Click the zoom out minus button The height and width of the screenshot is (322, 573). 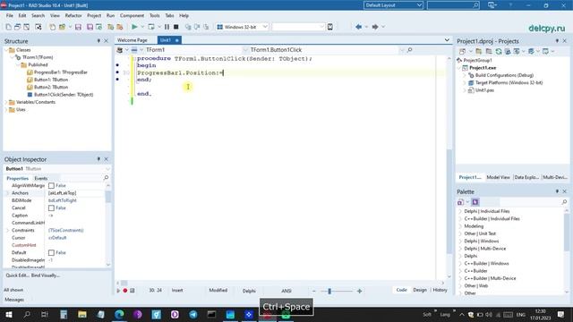(x=313, y=291)
